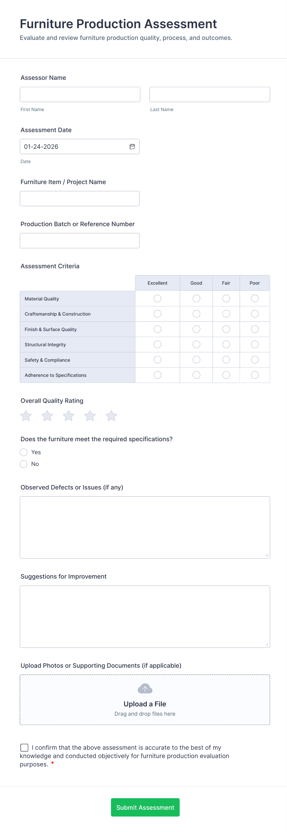The width and height of the screenshot is (287, 832).
Task: Click the First Name input field
Action: pos(80,94)
